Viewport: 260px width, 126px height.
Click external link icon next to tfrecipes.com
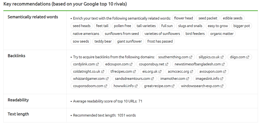pyautogui.click(x=134, y=71)
